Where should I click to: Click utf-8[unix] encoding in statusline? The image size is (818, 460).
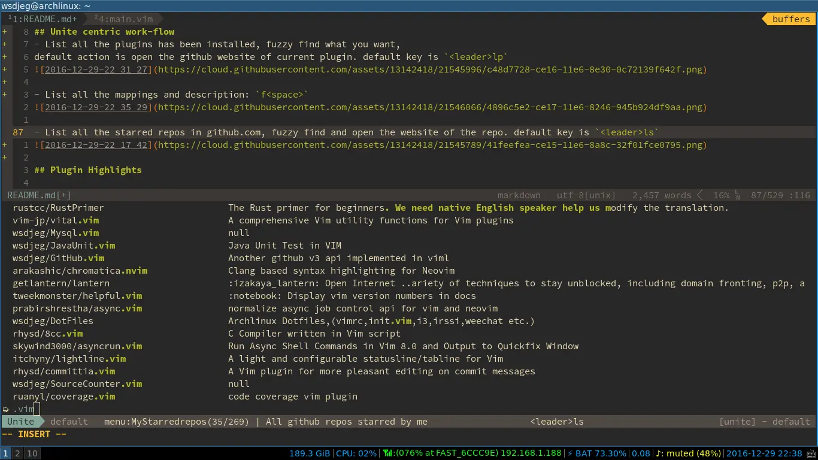tap(586, 195)
